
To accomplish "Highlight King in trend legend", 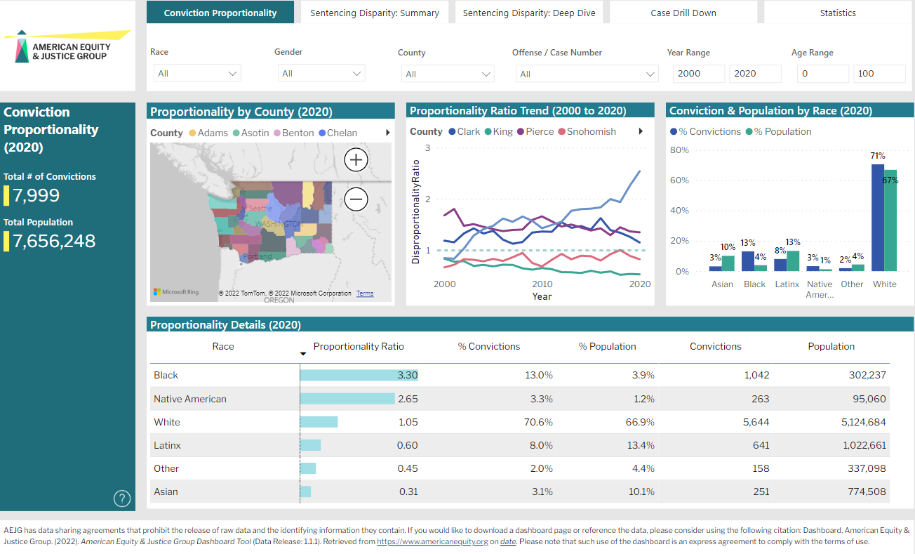I will (498, 131).
